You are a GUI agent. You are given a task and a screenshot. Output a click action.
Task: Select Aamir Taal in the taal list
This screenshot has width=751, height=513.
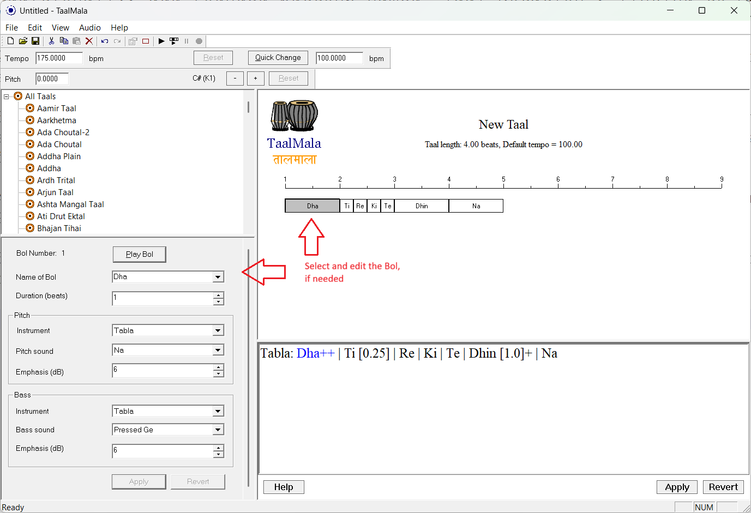click(56, 108)
